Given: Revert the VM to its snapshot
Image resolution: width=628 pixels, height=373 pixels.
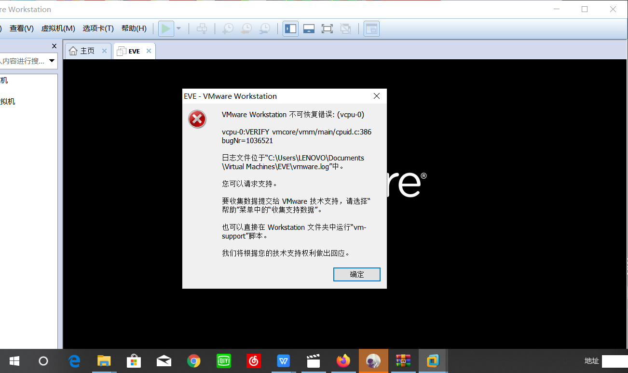Looking at the screenshot, I should [246, 28].
